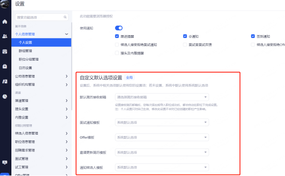Open the briefcase jobs icon

click(5, 66)
